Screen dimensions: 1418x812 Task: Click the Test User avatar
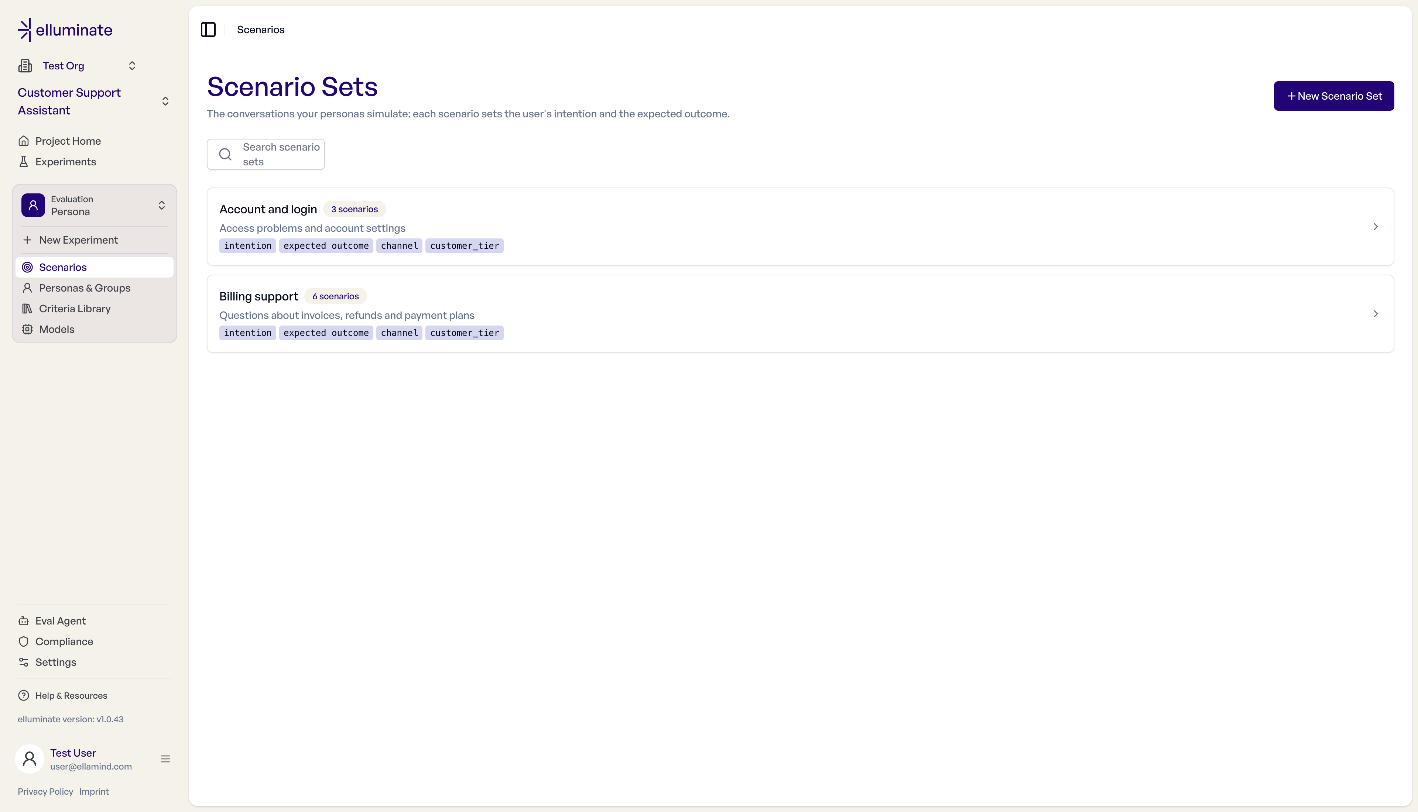point(30,759)
